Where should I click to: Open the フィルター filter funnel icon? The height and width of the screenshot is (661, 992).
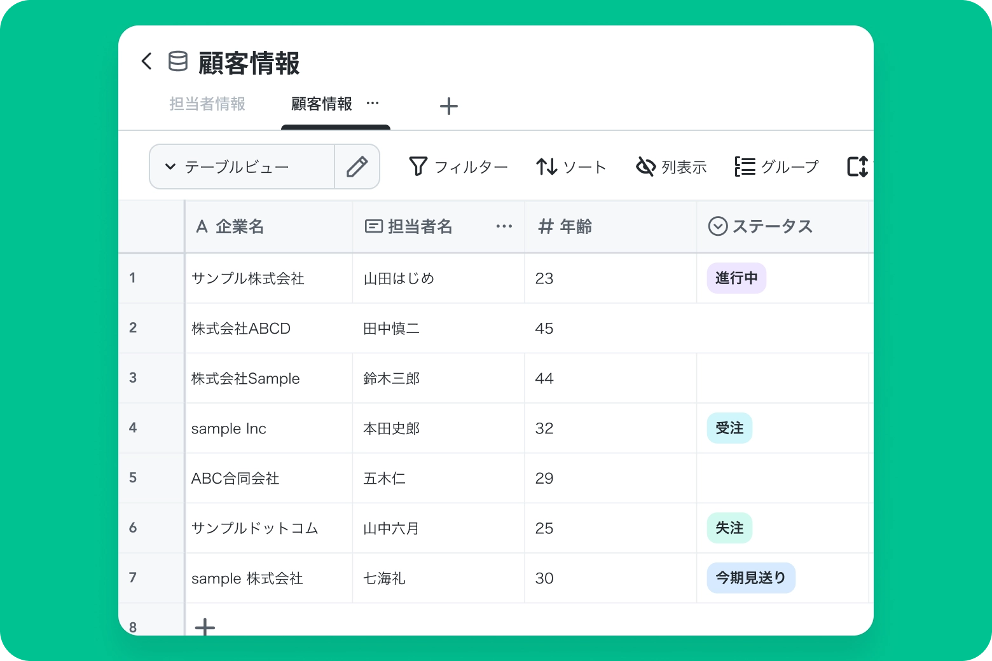(x=418, y=167)
